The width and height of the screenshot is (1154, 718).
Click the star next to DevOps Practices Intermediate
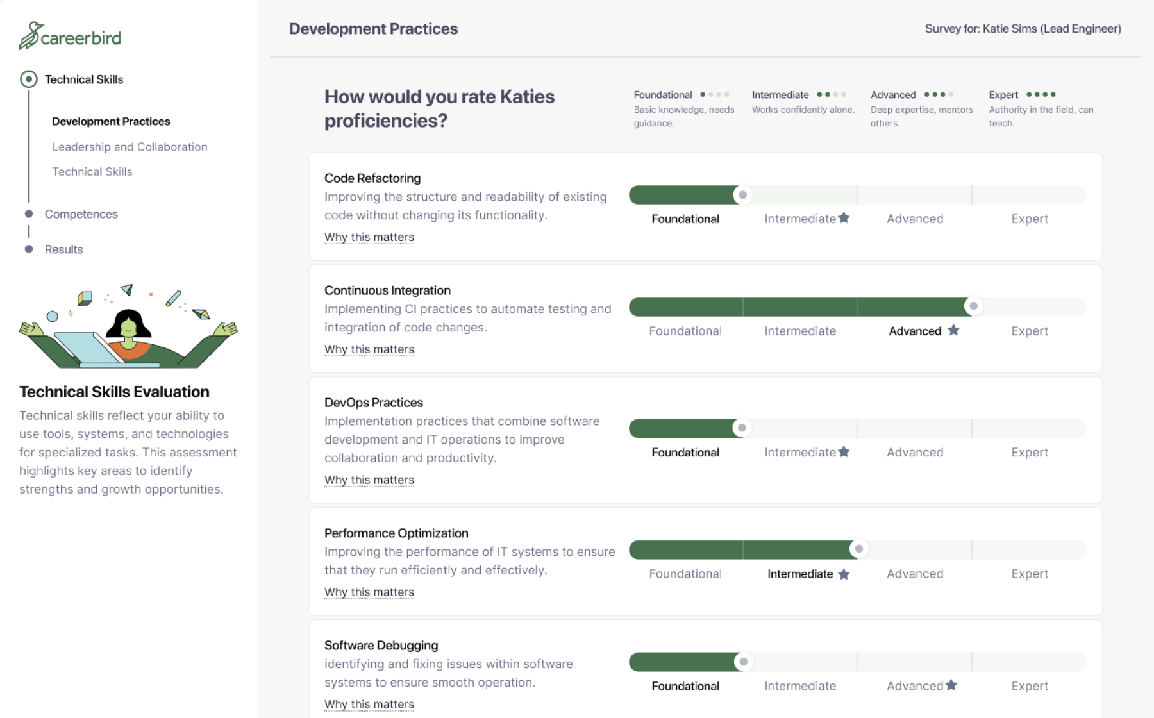844,451
